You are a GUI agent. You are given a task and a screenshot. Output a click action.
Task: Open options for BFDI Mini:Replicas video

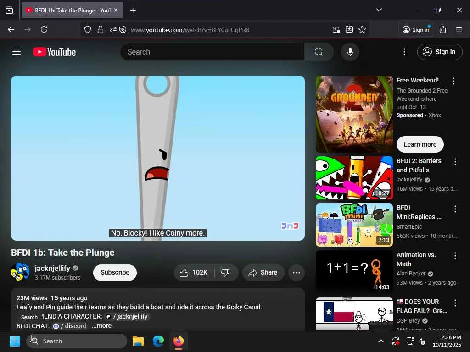[x=455, y=209]
